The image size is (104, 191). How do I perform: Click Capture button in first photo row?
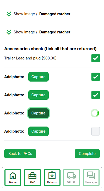click(x=39, y=77)
